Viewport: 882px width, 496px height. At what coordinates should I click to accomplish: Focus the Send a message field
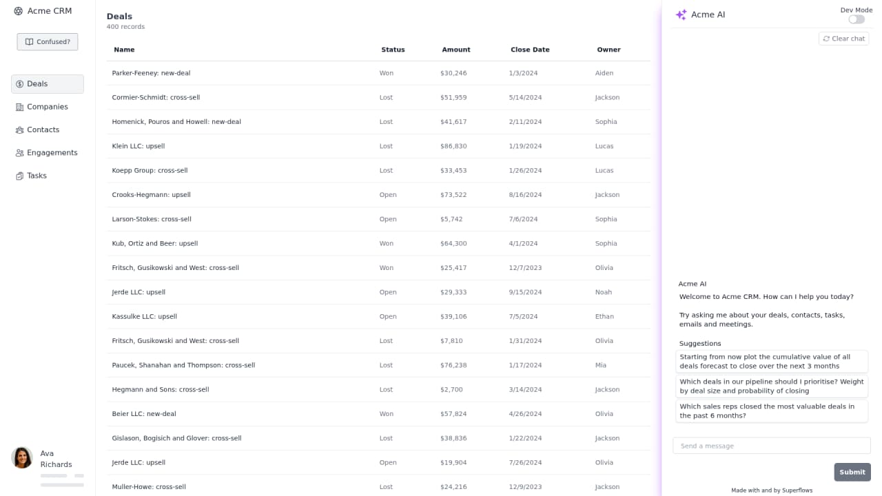(772, 446)
